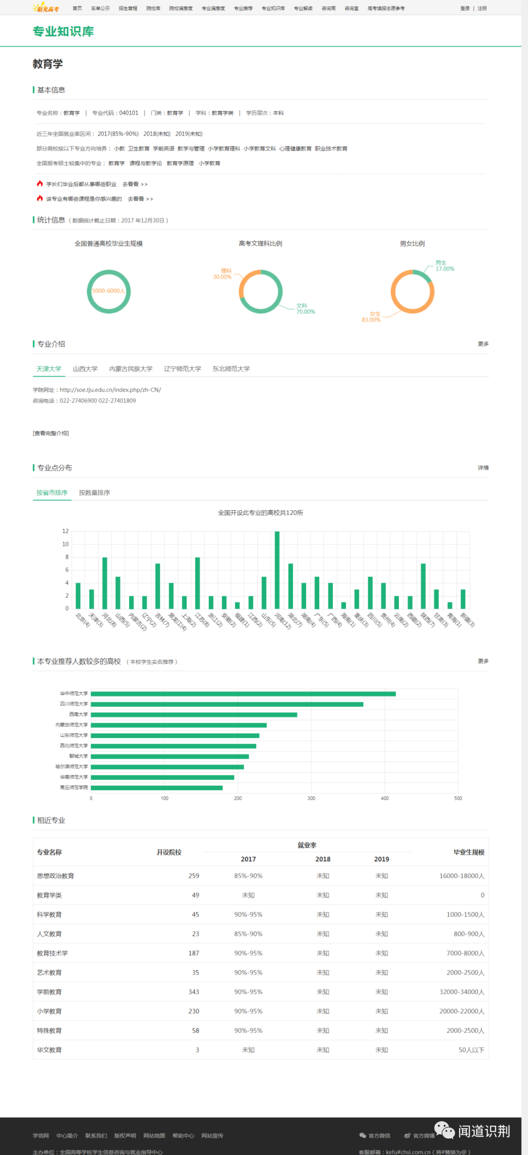Click the 登录 link

tap(465, 8)
